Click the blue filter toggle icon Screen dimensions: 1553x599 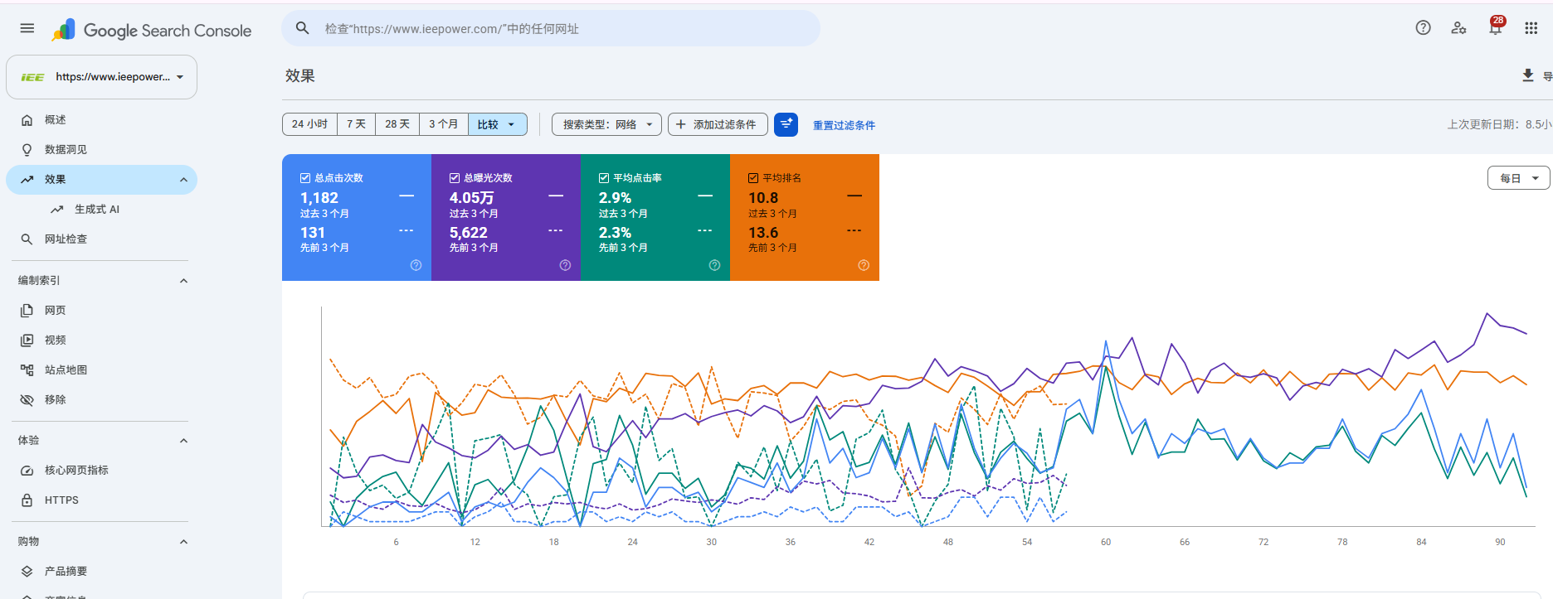tap(786, 124)
